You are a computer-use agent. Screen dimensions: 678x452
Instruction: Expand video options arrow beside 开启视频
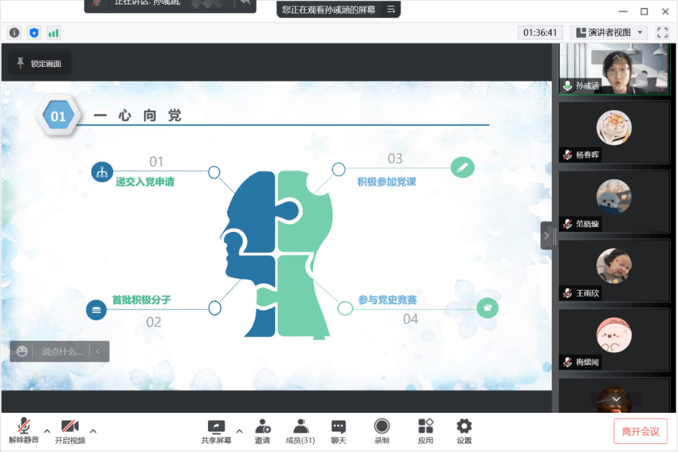[x=93, y=431]
